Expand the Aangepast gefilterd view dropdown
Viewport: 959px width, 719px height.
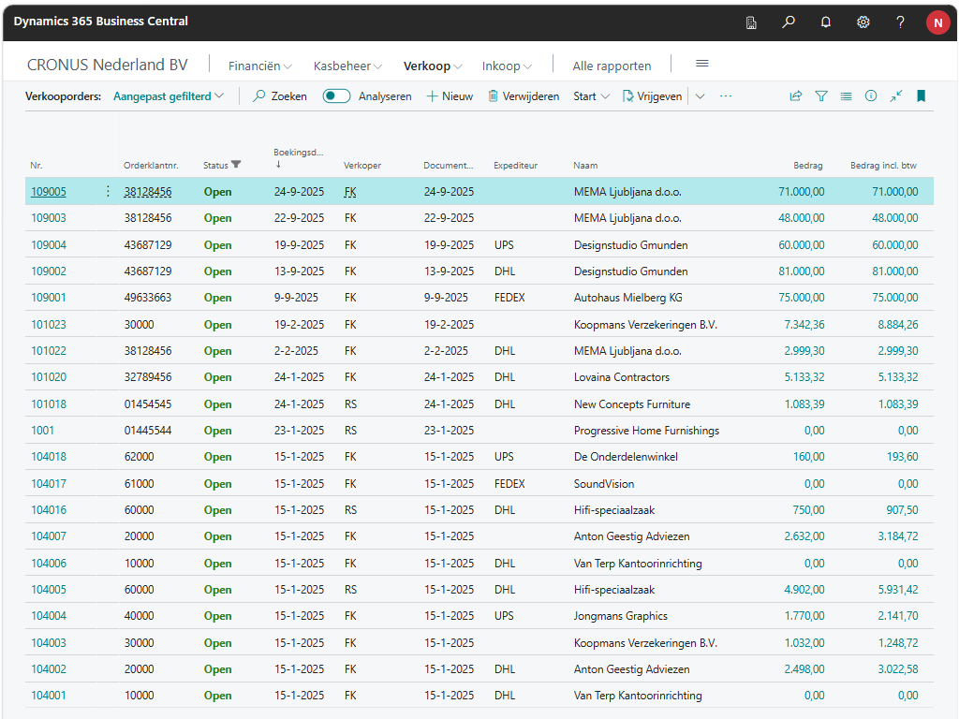click(169, 95)
